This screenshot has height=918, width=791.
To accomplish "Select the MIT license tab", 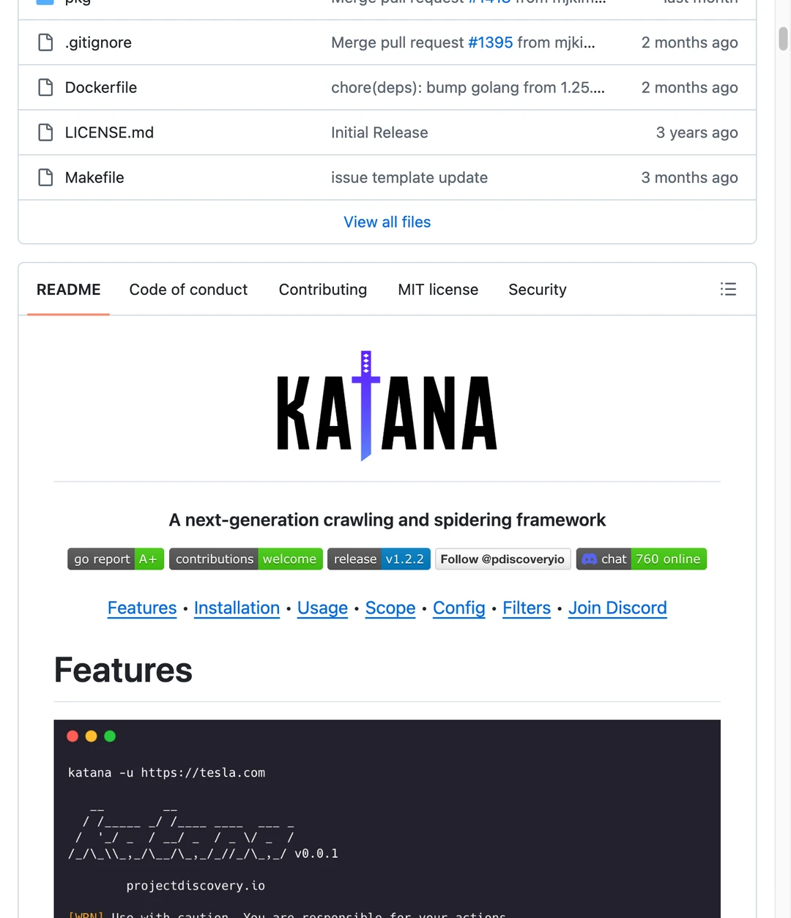I will pos(438,290).
